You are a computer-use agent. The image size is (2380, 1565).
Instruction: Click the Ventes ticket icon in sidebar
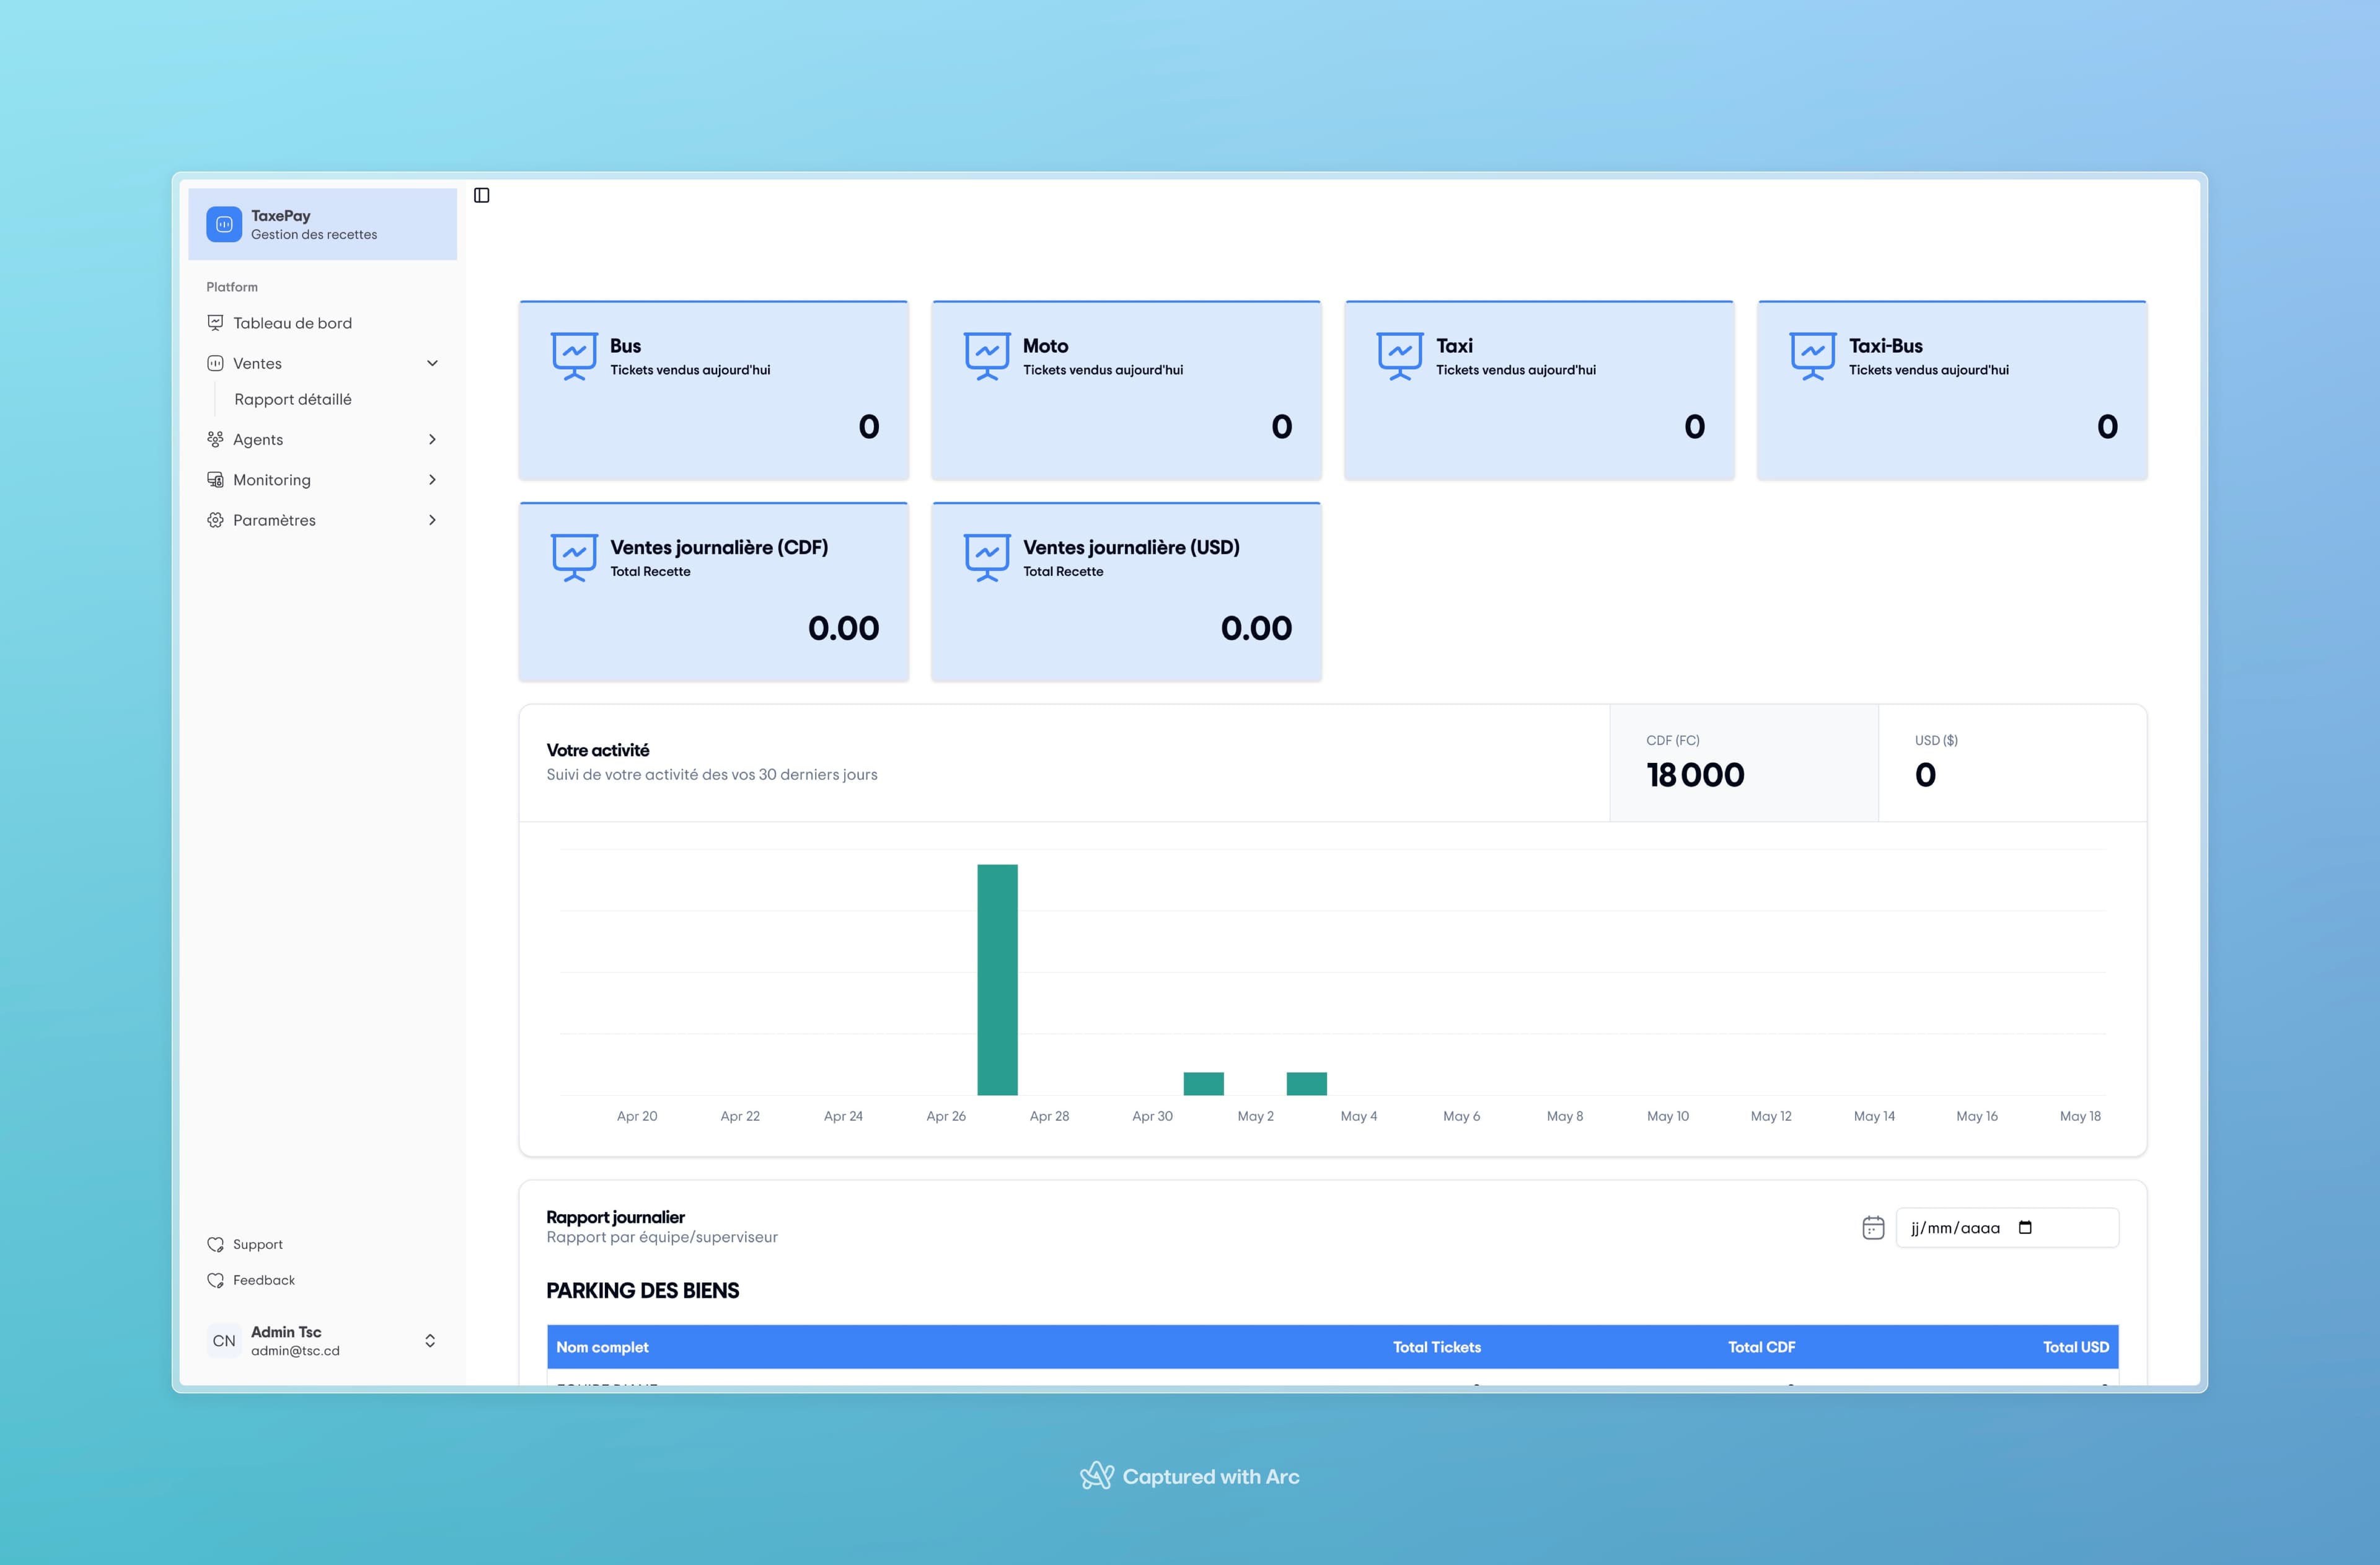pos(216,362)
